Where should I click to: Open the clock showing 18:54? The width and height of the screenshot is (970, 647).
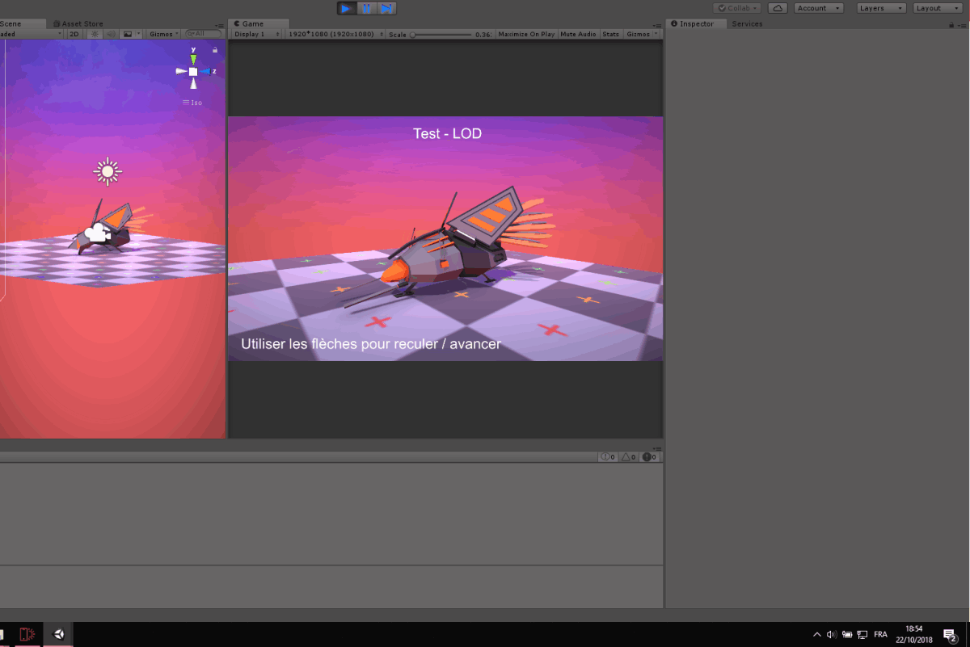(x=913, y=634)
